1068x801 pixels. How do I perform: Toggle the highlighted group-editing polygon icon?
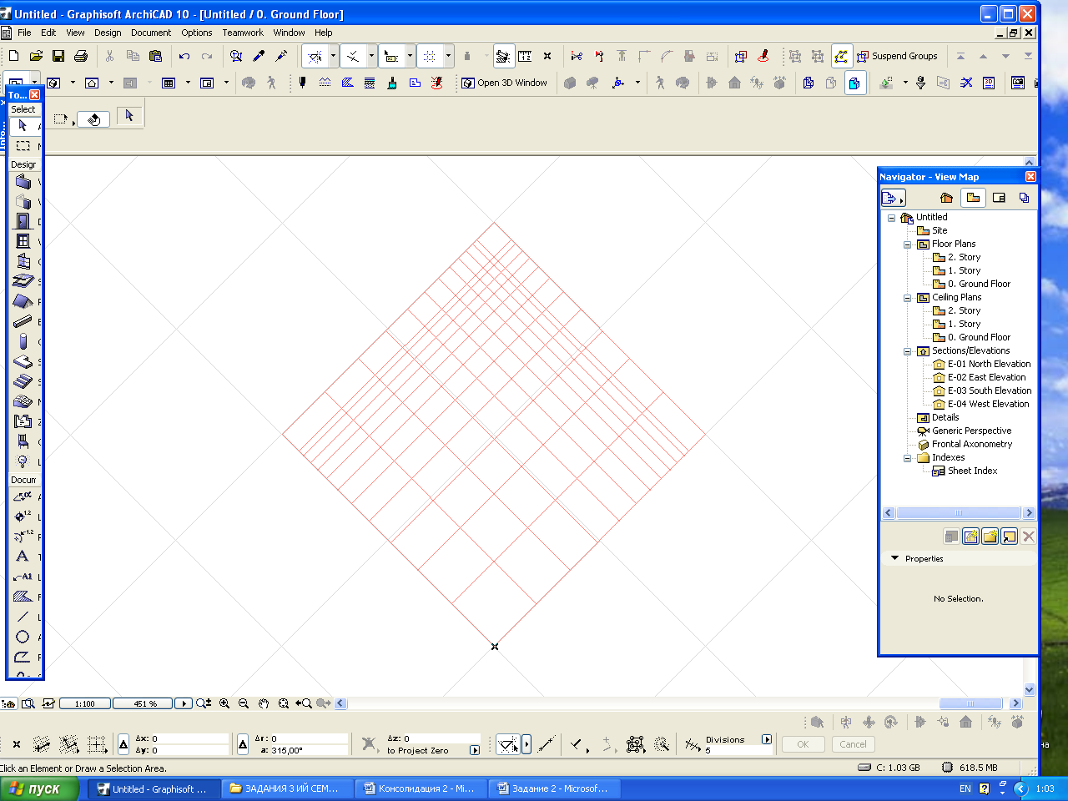(841, 56)
